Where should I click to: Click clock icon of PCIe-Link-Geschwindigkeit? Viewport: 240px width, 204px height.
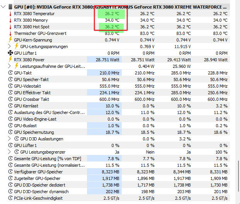click(x=10, y=198)
